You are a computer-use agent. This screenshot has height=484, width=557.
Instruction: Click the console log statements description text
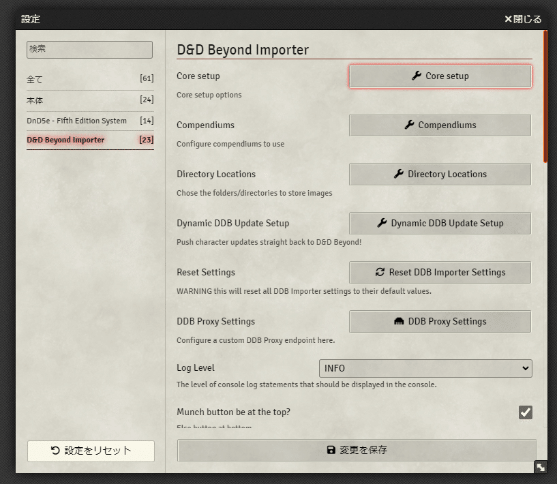[307, 384]
